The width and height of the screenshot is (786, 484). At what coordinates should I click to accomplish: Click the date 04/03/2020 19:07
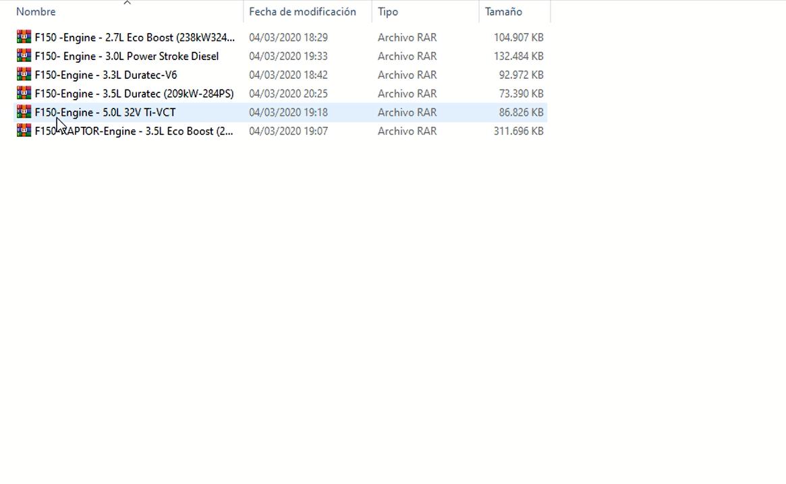click(288, 131)
